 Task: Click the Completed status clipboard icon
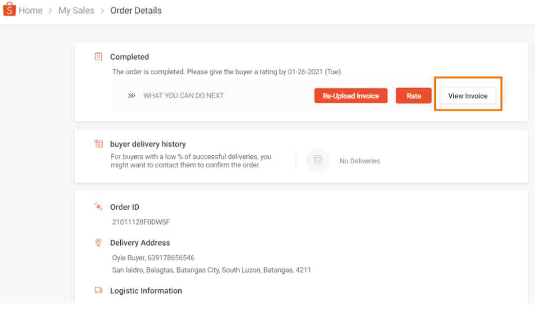[98, 57]
